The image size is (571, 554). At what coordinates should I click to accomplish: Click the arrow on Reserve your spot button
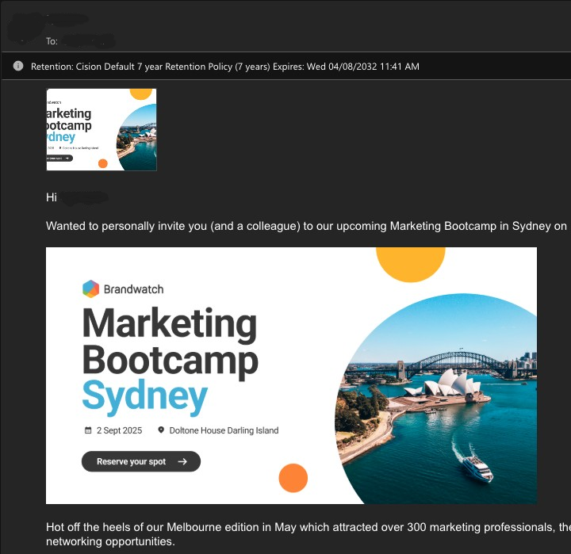(182, 461)
